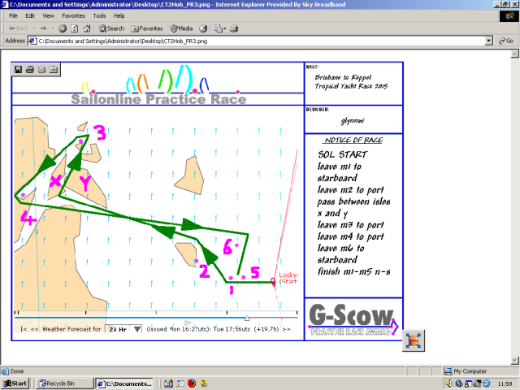Click the weather timeline slider handle in image
520x390 pixels.
coord(247,318)
